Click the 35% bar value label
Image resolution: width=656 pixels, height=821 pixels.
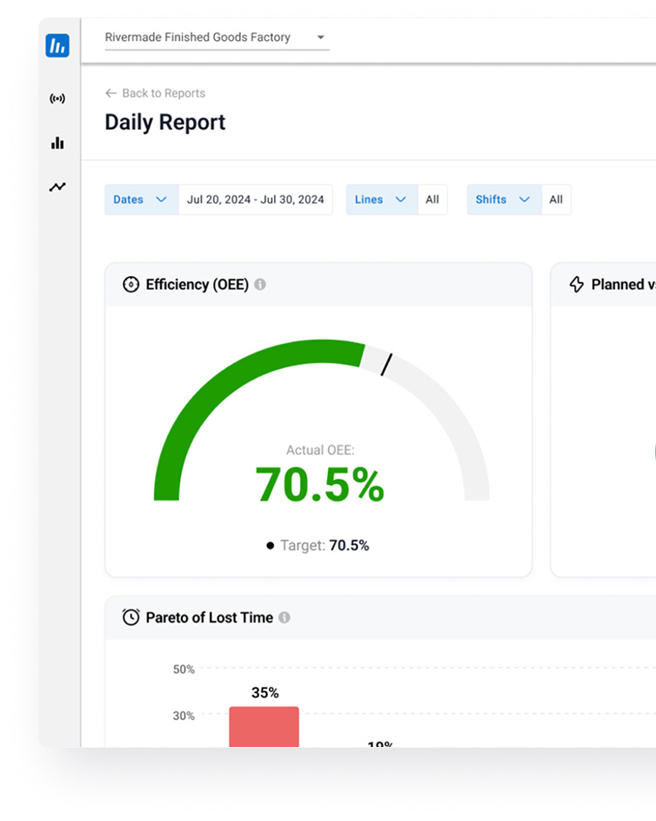coord(265,693)
